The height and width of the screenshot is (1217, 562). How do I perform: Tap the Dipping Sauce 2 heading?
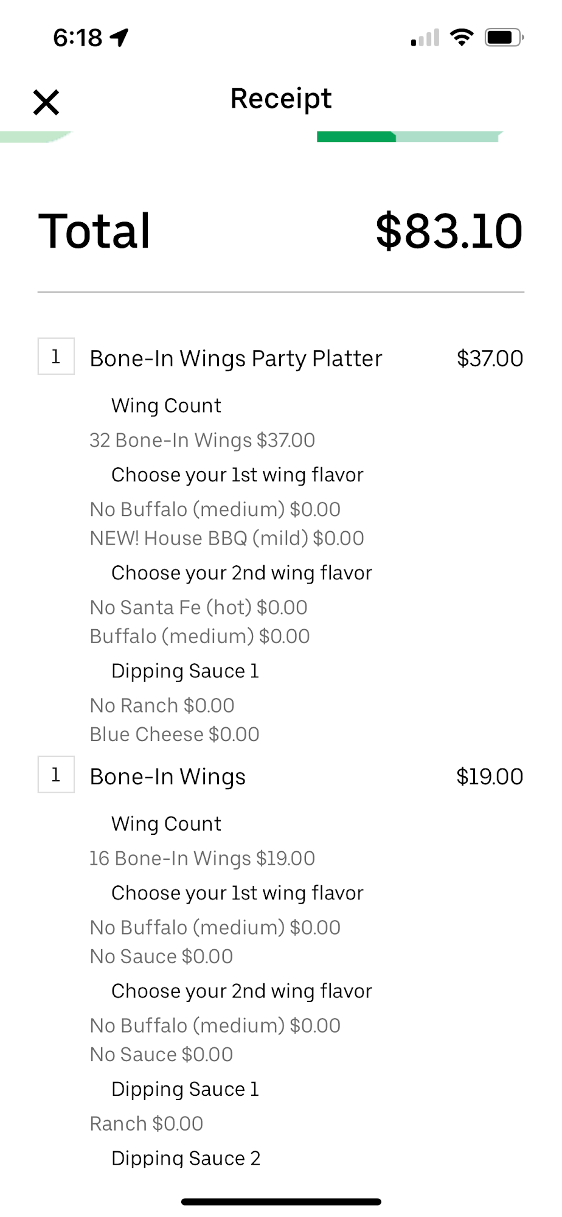[x=186, y=1158]
